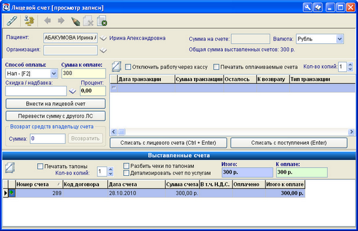The height and width of the screenshot is (231, 358).
Task: Click refund Сумма field showing 0
Action: [x=47, y=139]
